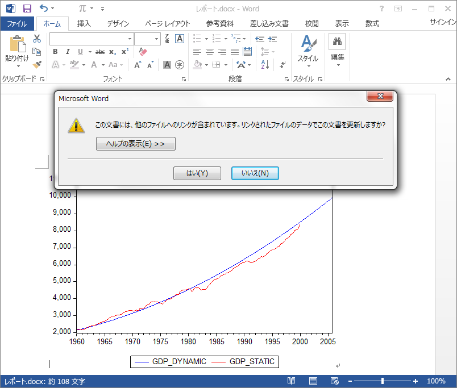This screenshot has width=457, height=388.
Task: Click the Shrink Font icon
Action: [151, 65]
